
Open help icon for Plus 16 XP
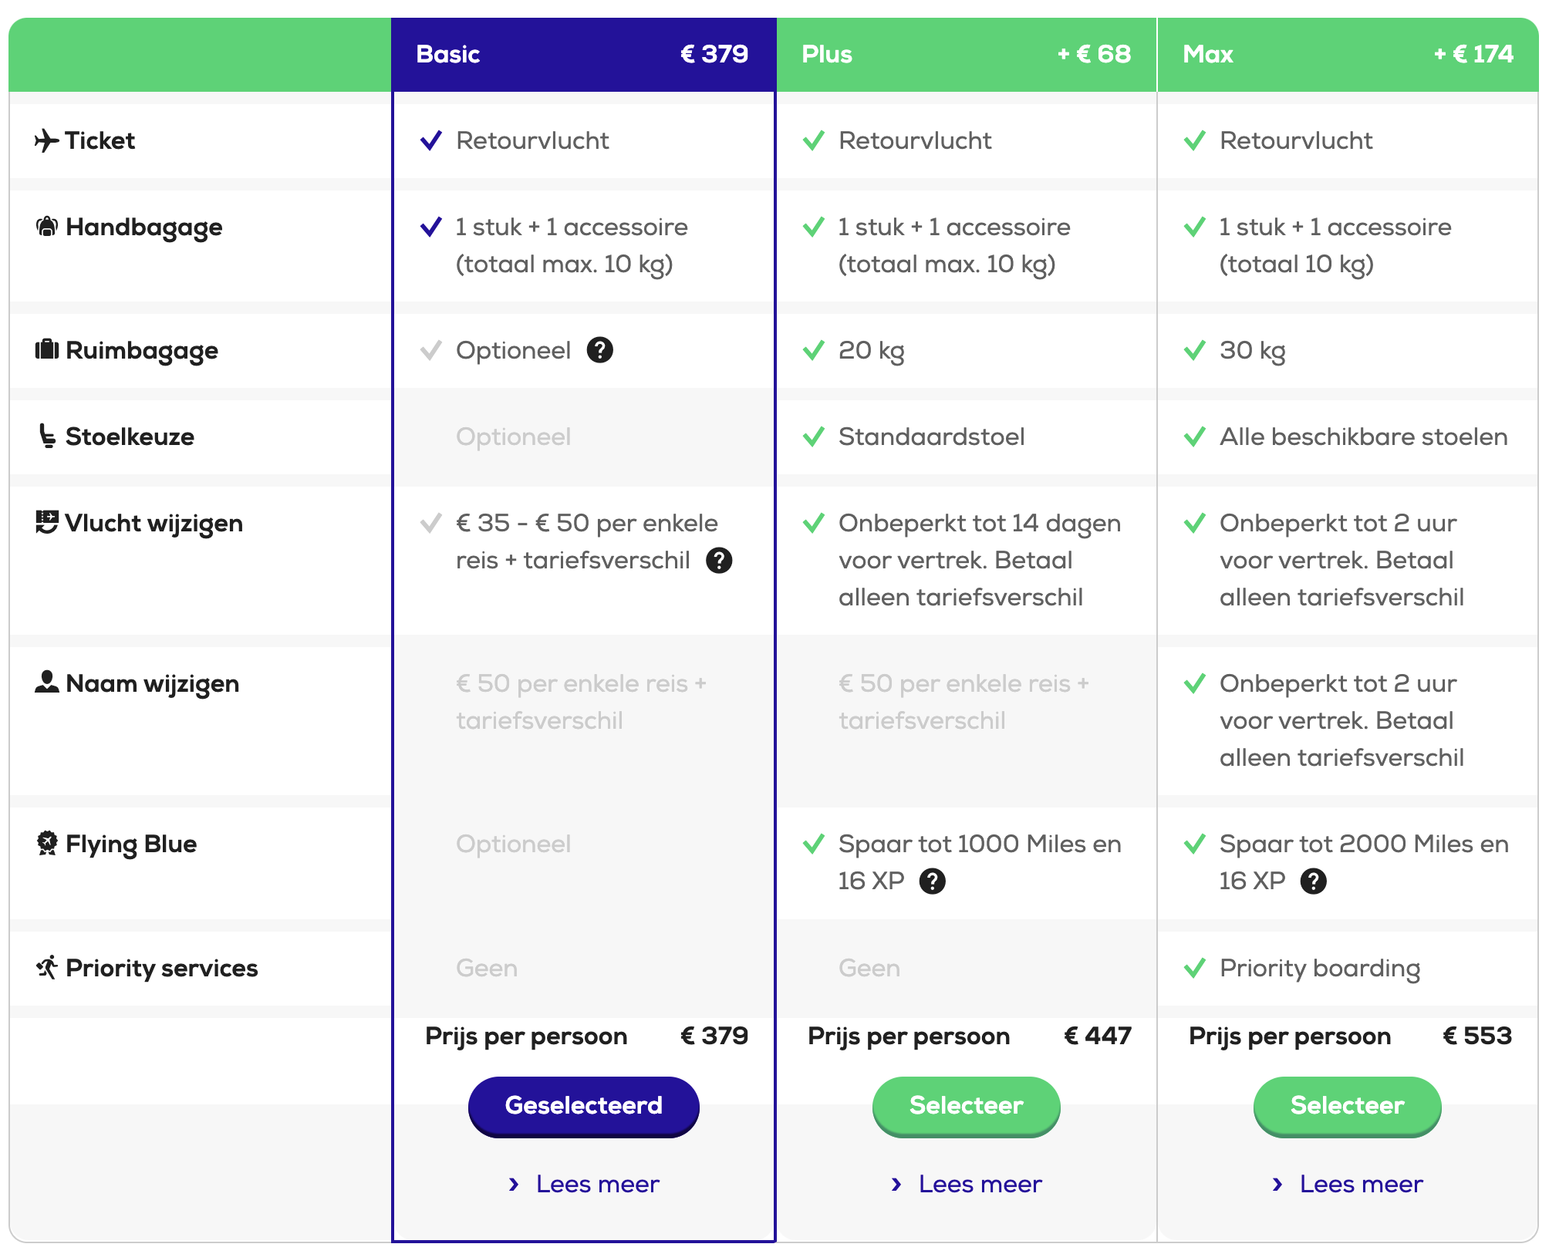coord(932,881)
